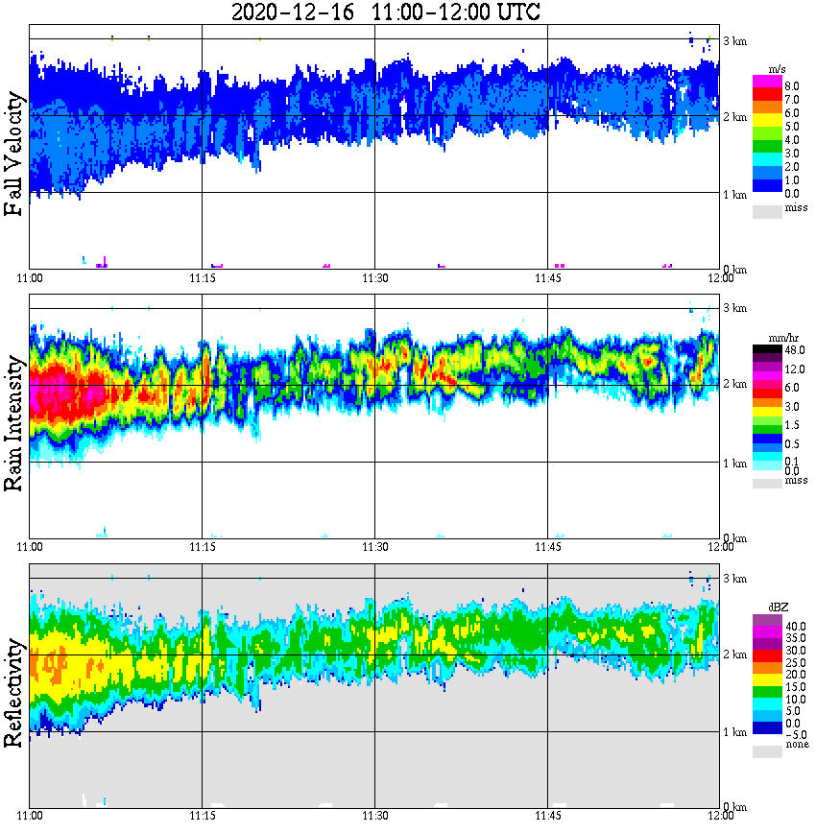This screenshot has width=816, height=833.
Task: Click the 11:15 tick under Fall Velocity panel
Action: pos(203,278)
